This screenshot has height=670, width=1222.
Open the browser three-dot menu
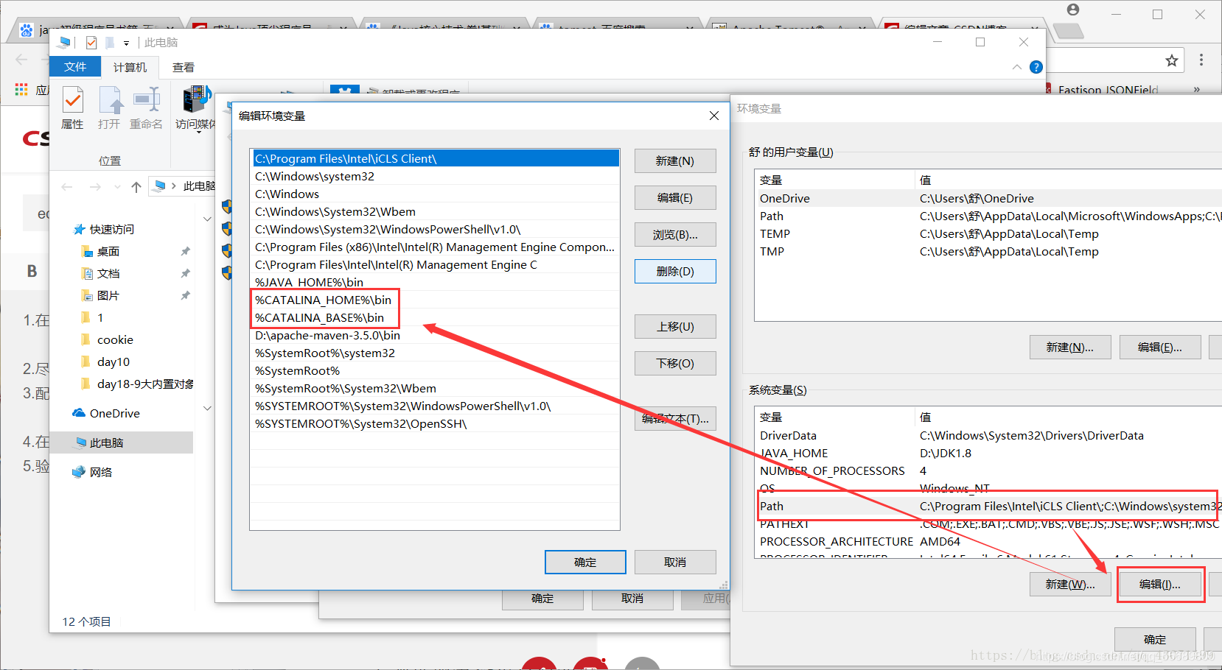tap(1201, 60)
